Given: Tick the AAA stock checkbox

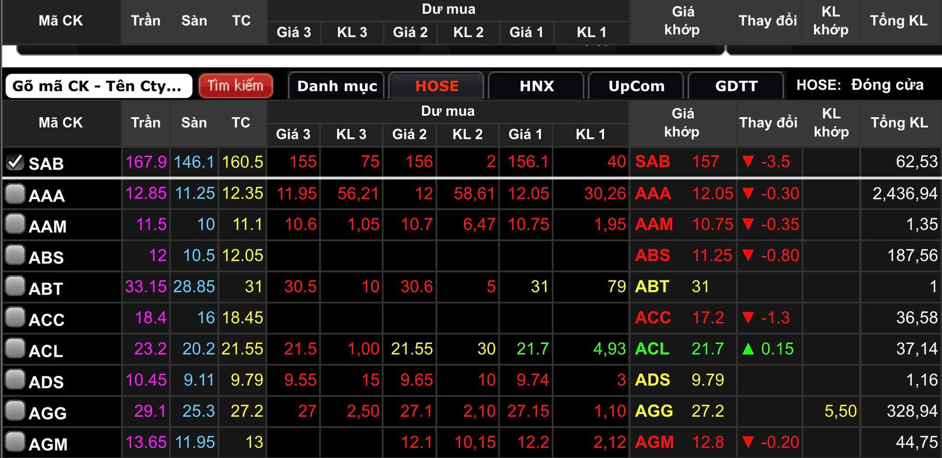Looking at the screenshot, I should click(15, 194).
